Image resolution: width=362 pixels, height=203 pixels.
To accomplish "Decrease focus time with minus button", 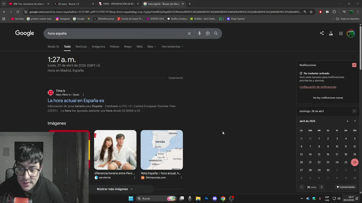I will [302, 187].
